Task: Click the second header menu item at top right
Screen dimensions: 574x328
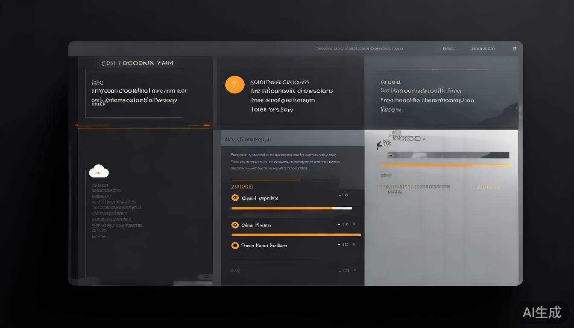Action: click(482, 49)
